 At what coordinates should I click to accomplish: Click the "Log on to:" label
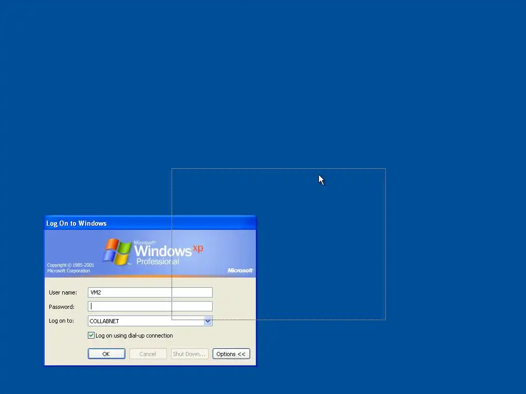click(61, 321)
